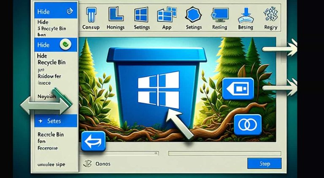Click the 'Neyaiah' sidebar entry

coord(47,96)
